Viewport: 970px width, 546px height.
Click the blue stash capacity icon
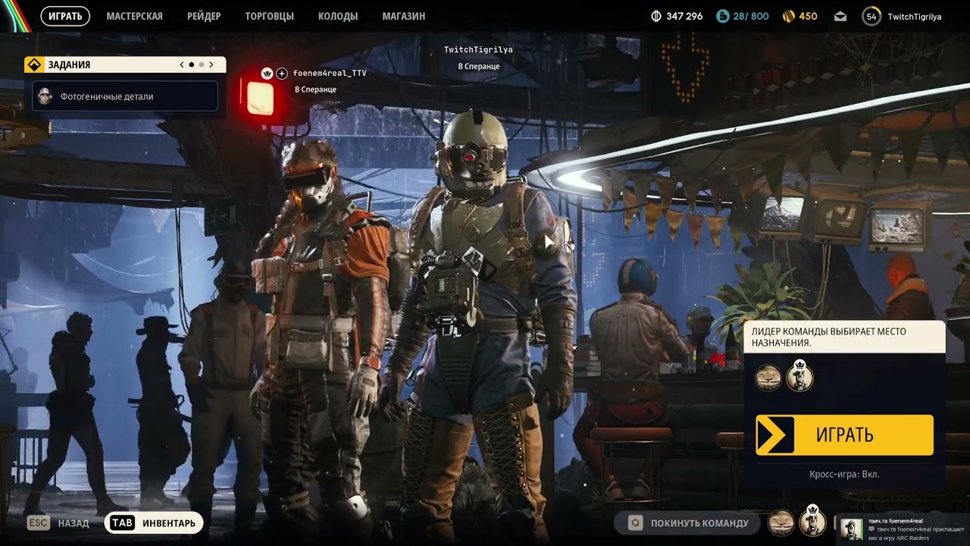(x=722, y=16)
